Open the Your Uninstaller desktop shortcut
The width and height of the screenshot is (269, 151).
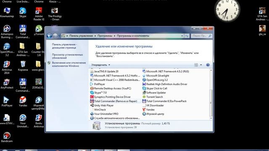point(23,121)
